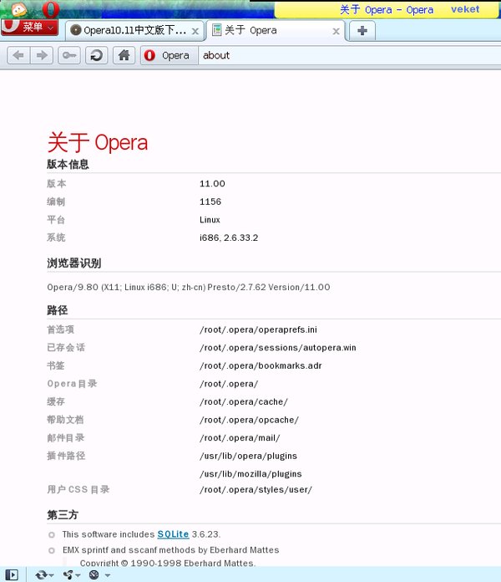Open a new tab with plus button
501x582 pixels.
(362, 31)
